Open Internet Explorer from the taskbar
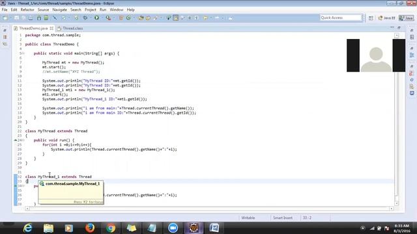The width and height of the screenshot is (417, 234). point(27,228)
